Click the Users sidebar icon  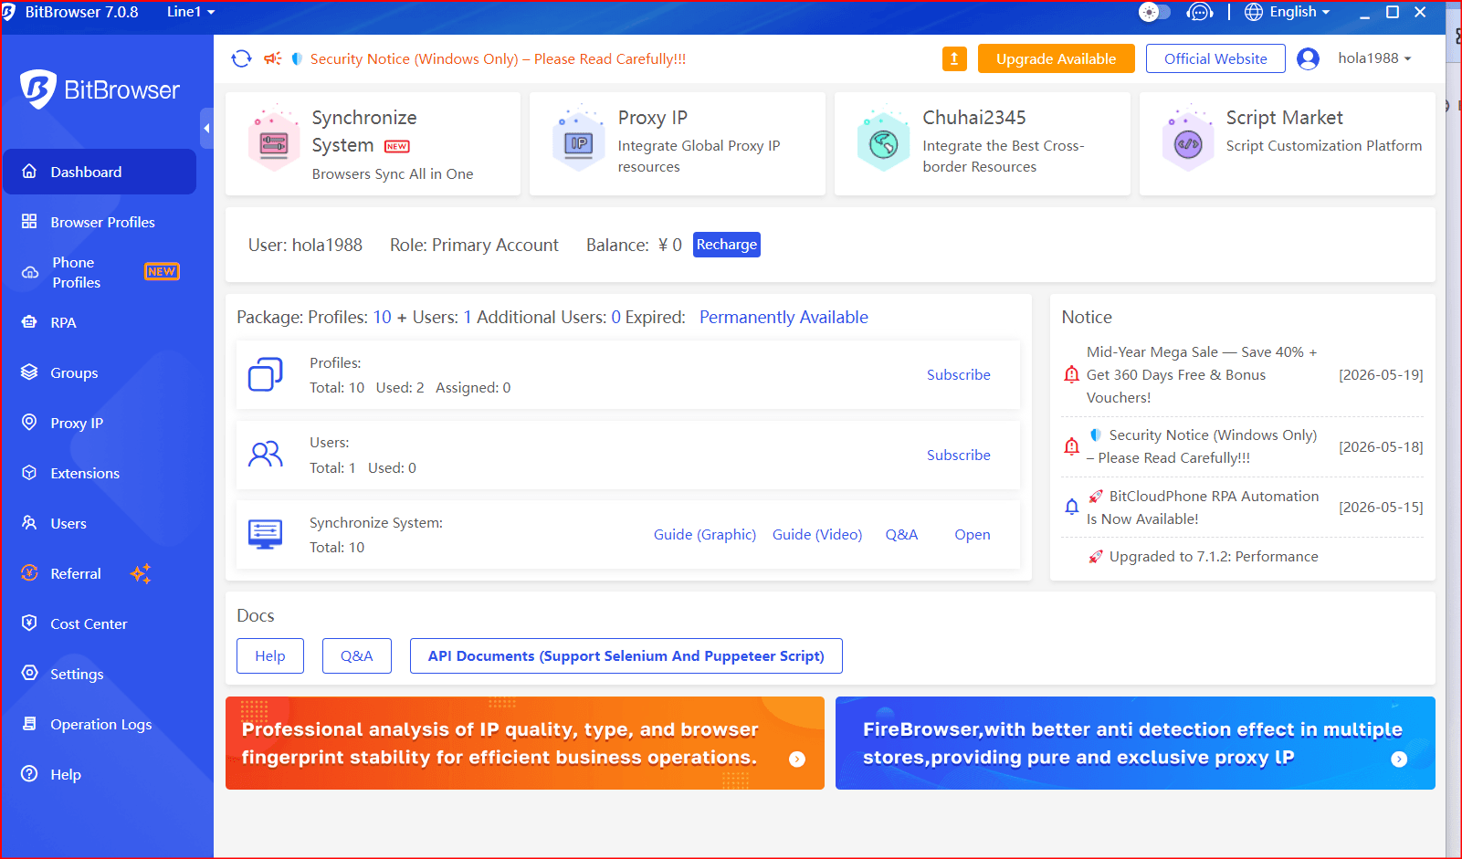pyautogui.click(x=29, y=523)
